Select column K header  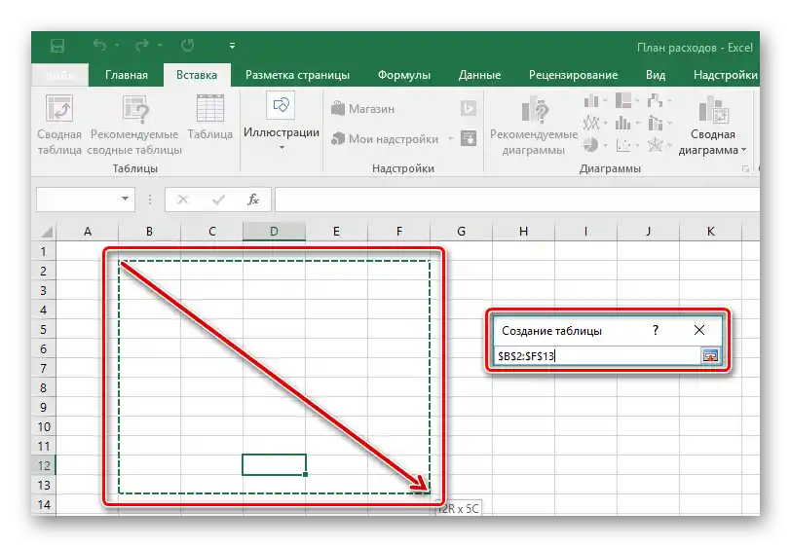pyautogui.click(x=710, y=232)
